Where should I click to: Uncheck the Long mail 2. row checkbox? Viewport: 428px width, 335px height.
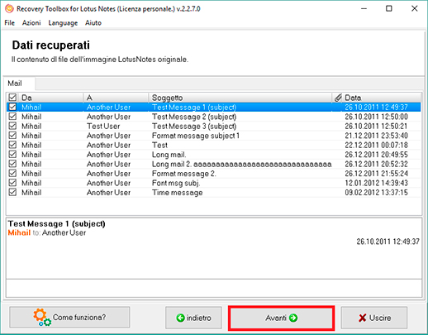pyautogui.click(x=12, y=164)
